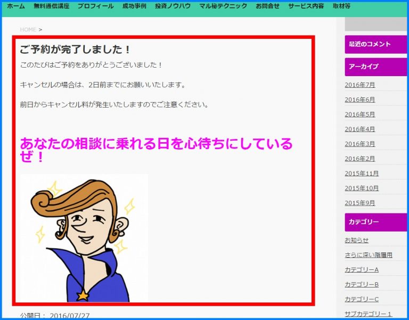Select 取材等 in the top menu
Viewport: 409px width, 320px height.
click(341, 6)
